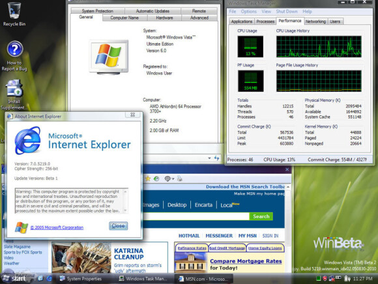Screen dimensions: 378x284
Task: Click Sports by FOX Sports link
Action: pos(23,252)
